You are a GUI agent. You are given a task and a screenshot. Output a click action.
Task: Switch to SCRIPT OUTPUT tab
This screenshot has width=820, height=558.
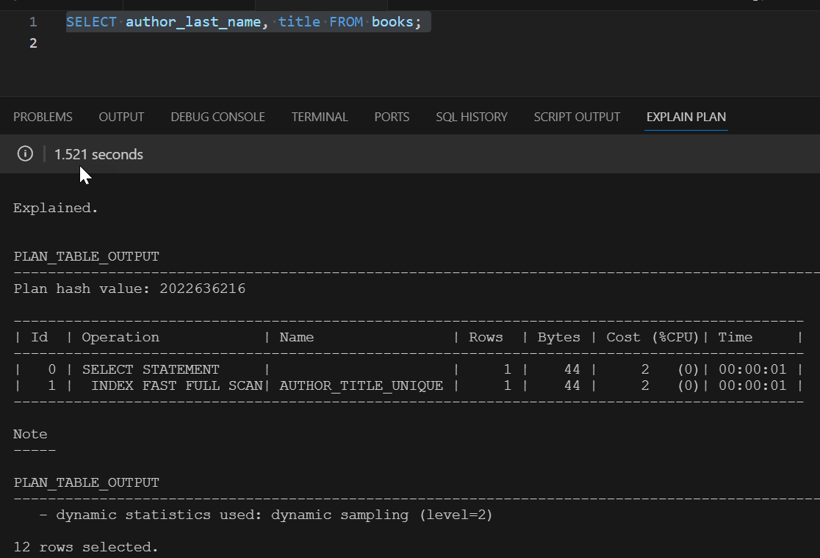[x=577, y=117]
